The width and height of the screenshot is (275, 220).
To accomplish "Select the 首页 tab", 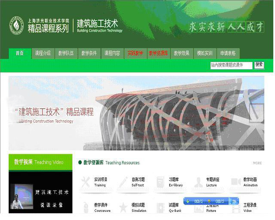I will [20, 53].
